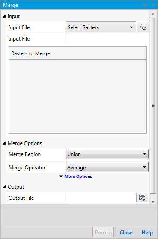Open the Merge Region dropdown showing Union
The image size is (158, 239).
tap(107, 154)
